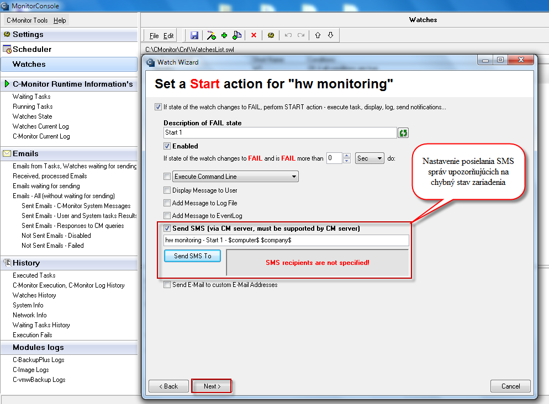Viewport: 549px width, 404px height.
Task: Click the green play icon by C-Monitor Runtime Information's
Action: point(7,84)
